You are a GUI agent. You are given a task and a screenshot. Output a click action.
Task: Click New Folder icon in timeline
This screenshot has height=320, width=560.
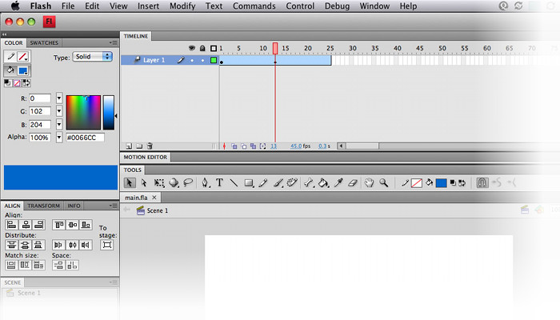point(139,146)
